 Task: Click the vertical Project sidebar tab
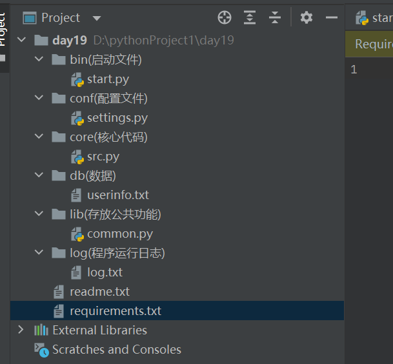pos(3,29)
